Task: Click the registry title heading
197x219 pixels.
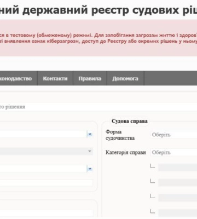Action: pos(99,10)
